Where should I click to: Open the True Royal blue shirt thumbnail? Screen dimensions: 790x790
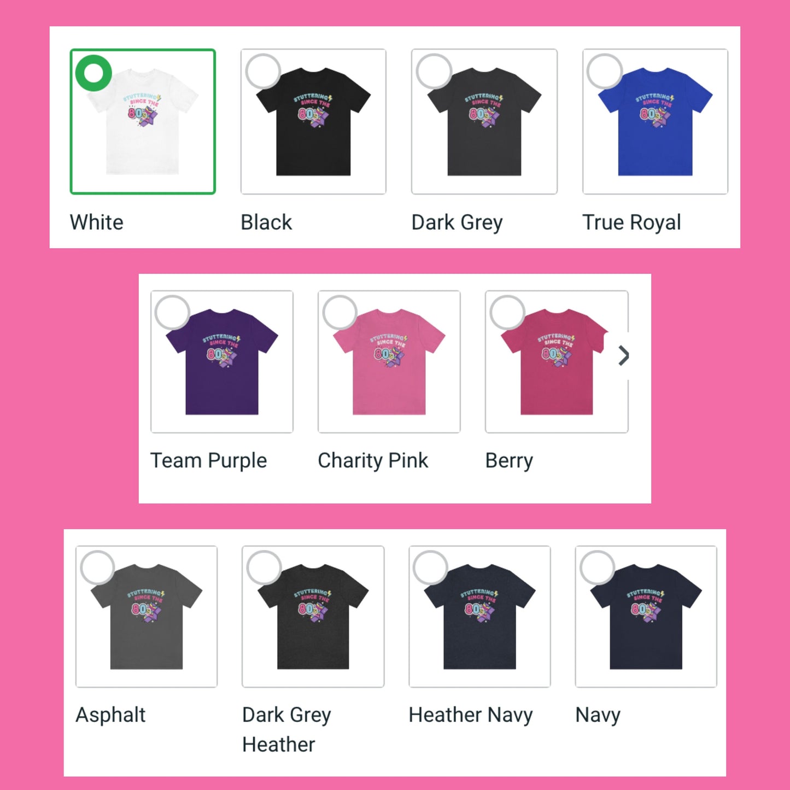click(x=656, y=121)
